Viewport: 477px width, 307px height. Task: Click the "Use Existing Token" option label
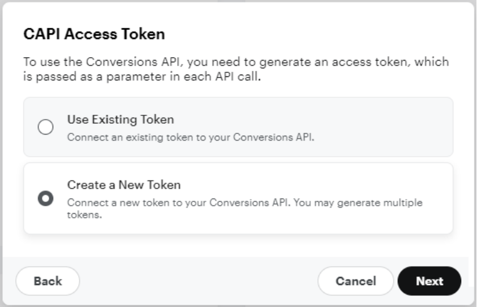point(121,120)
